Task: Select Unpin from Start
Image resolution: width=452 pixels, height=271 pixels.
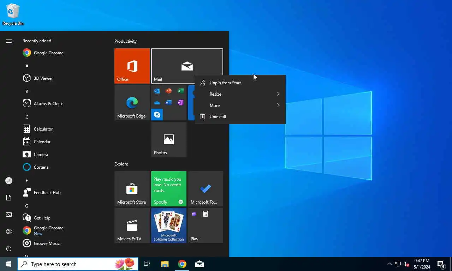Action: pyautogui.click(x=240, y=83)
